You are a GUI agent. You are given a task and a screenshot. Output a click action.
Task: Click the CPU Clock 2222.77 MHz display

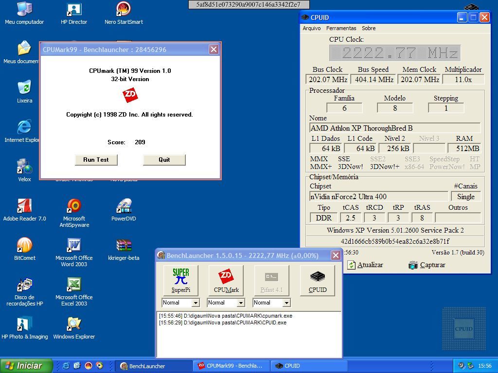coord(395,52)
